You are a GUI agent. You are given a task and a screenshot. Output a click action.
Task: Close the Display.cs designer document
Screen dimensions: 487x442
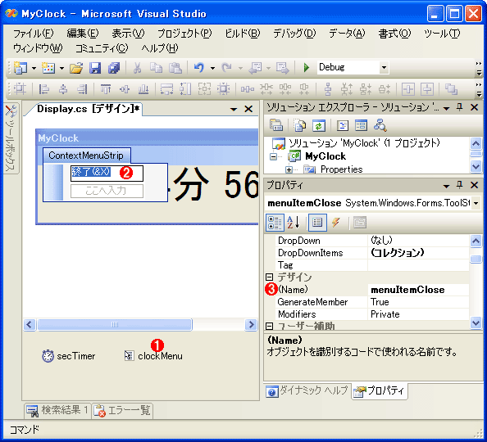248,109
